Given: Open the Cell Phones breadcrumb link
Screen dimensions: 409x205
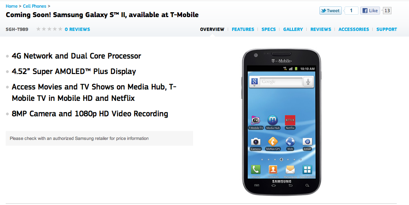Looking at the screenshot, I should tap(35, 6).
